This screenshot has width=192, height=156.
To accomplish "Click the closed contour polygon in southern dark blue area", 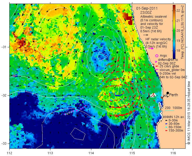I will (x=78, y=134).
